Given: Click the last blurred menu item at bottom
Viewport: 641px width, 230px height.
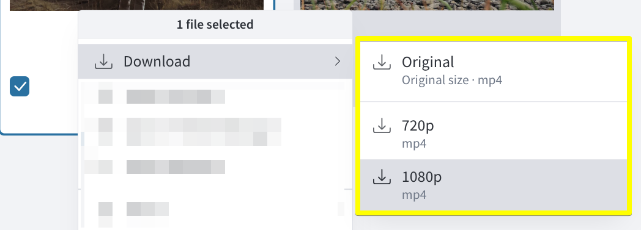Looking at the screenshot, I should click(215, 209).
